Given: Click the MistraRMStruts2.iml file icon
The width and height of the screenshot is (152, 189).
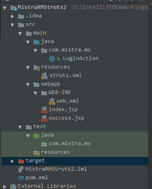Looking at the screenshot, I should click(x=21, y=170).
